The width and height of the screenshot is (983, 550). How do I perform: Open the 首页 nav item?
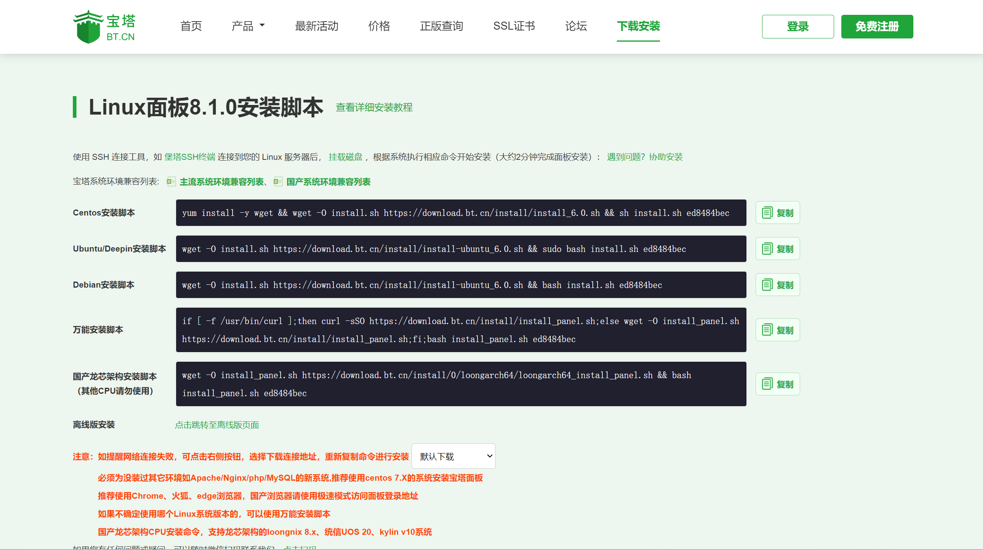[191, 26]
